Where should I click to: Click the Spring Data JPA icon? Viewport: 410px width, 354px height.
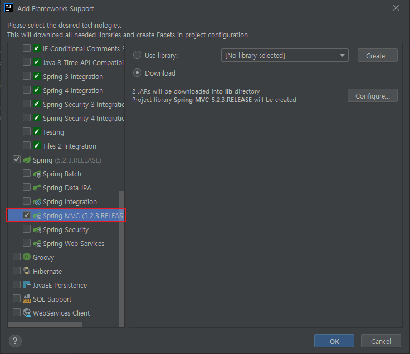click(x=37, y=188)
